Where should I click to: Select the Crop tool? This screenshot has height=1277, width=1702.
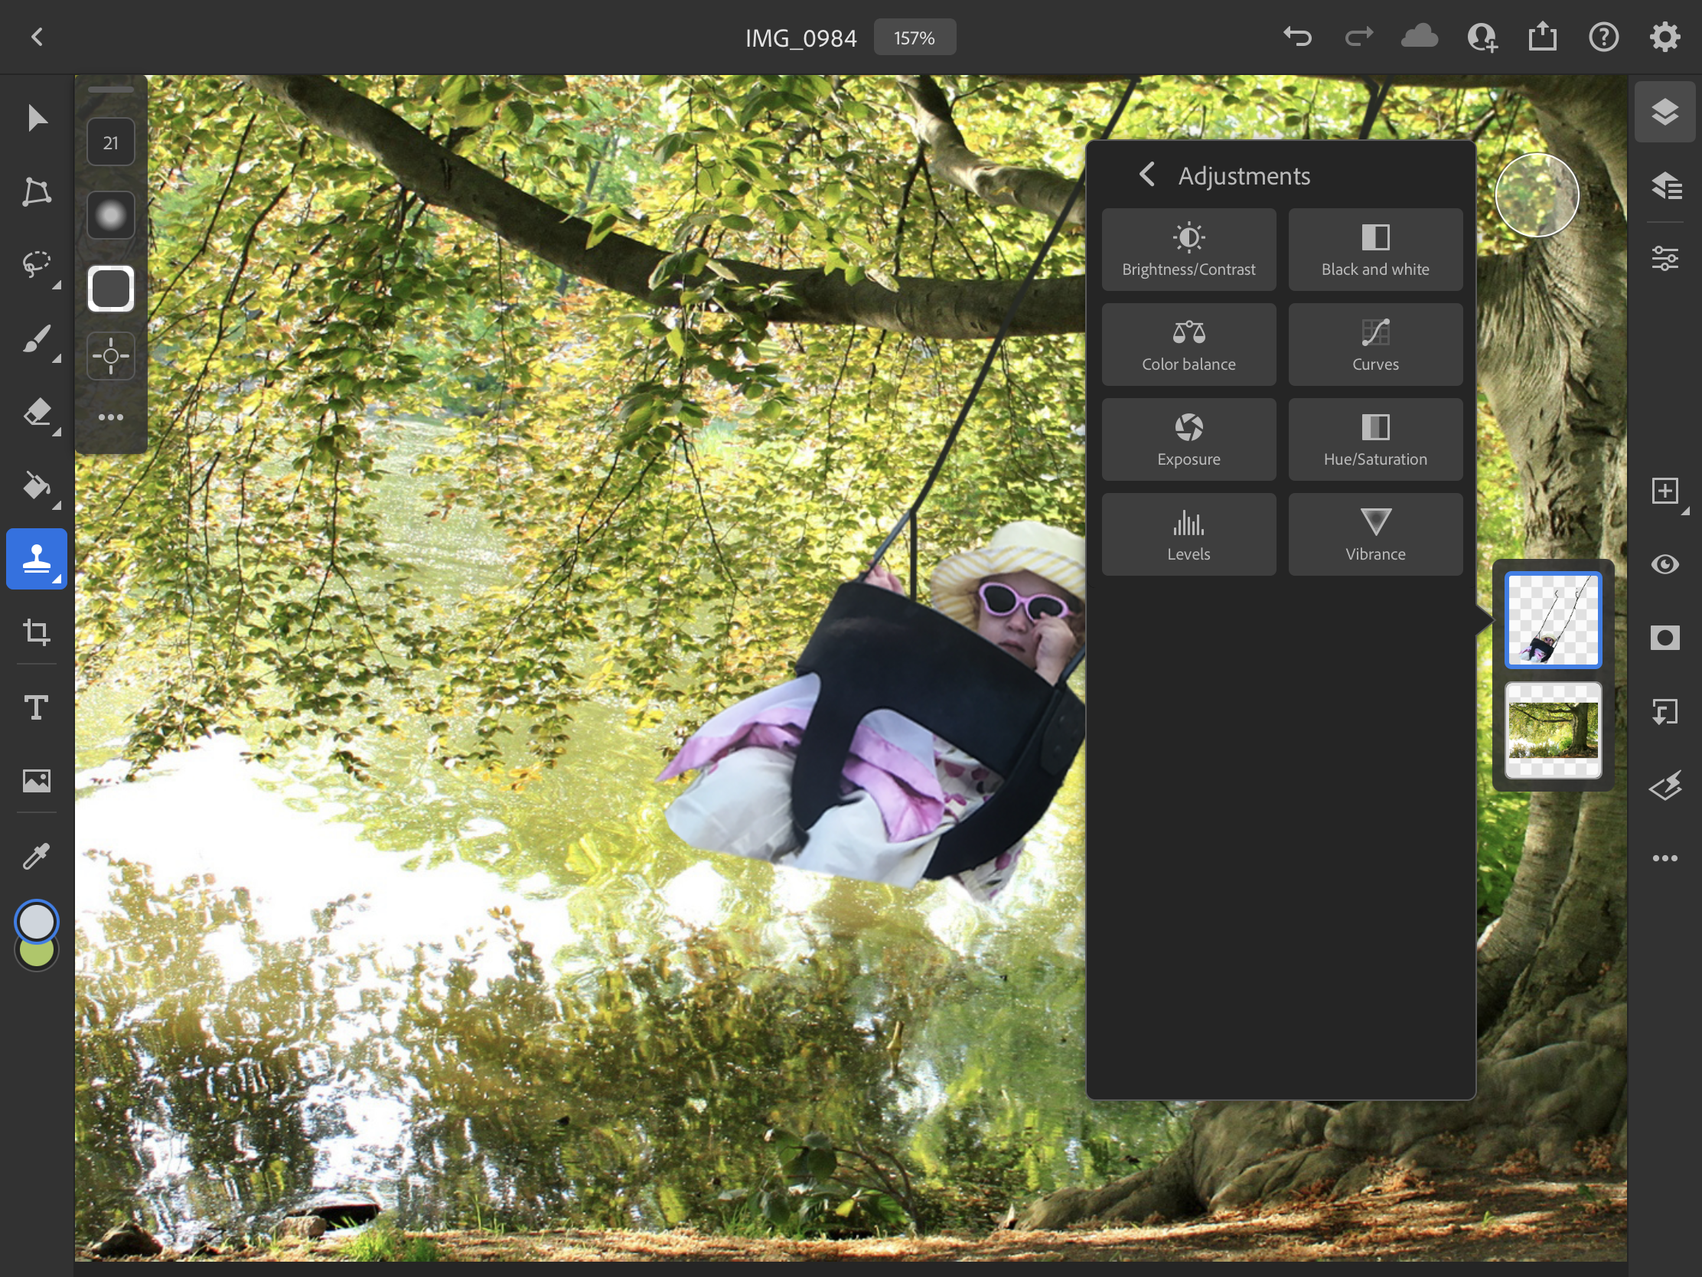click(36, 632)
